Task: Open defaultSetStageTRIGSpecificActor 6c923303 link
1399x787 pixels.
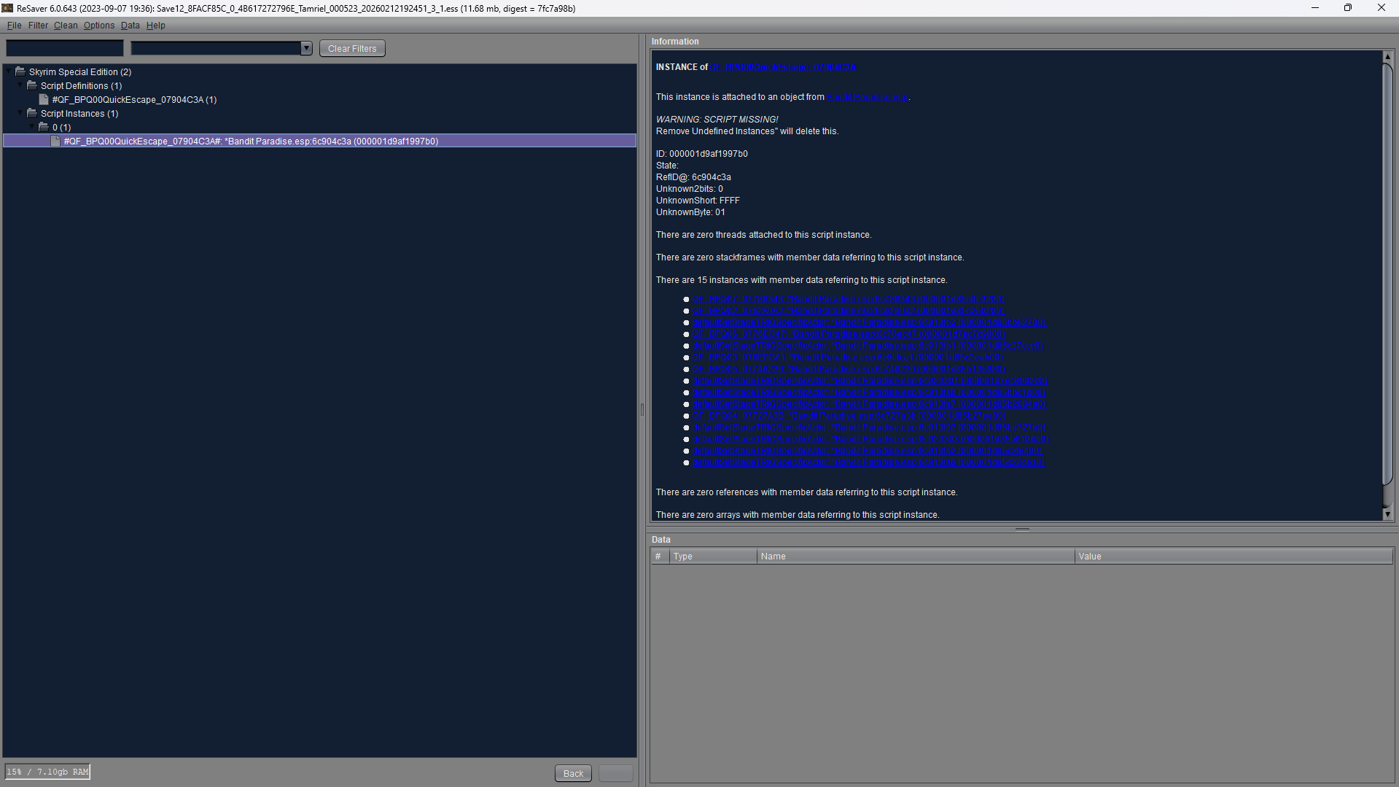Action: pos(870,439)
